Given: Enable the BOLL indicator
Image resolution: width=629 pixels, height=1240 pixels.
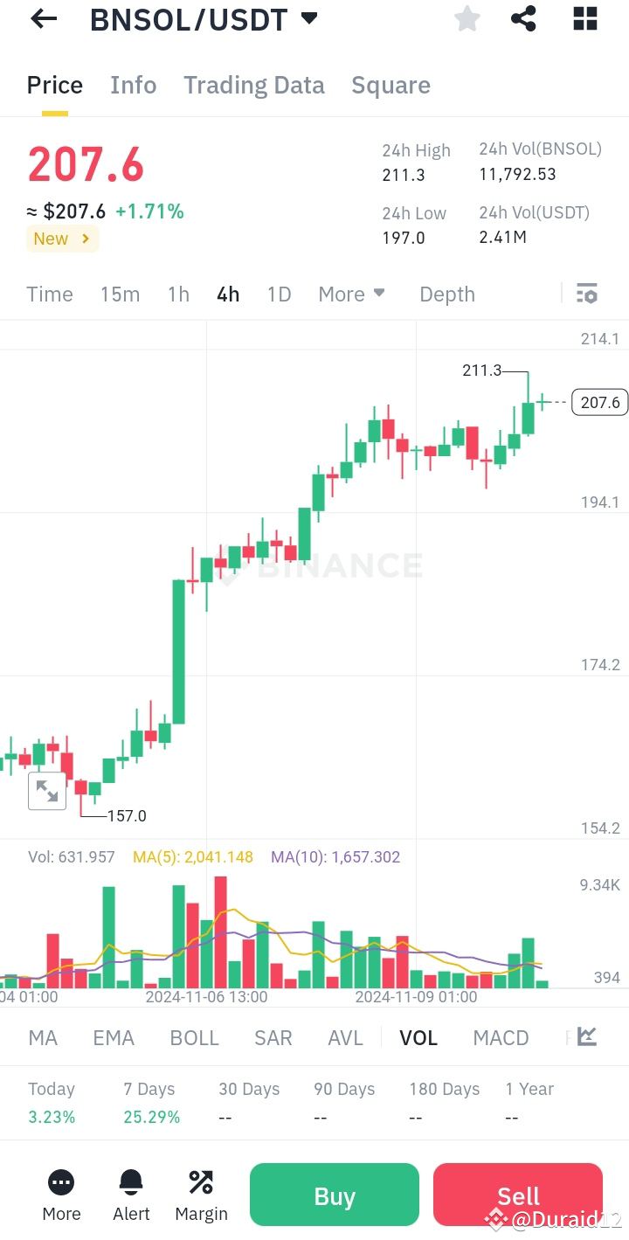Looking at the screenshot, I should coord(194,1037).
